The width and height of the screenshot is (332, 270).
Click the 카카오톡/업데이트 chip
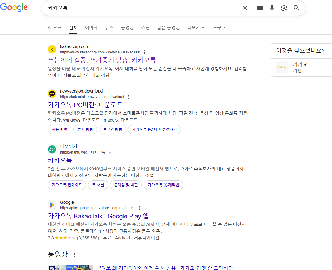point(67,185)
